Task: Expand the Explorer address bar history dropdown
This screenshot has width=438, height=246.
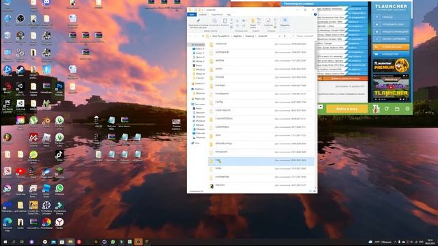Action: [280, 36]
